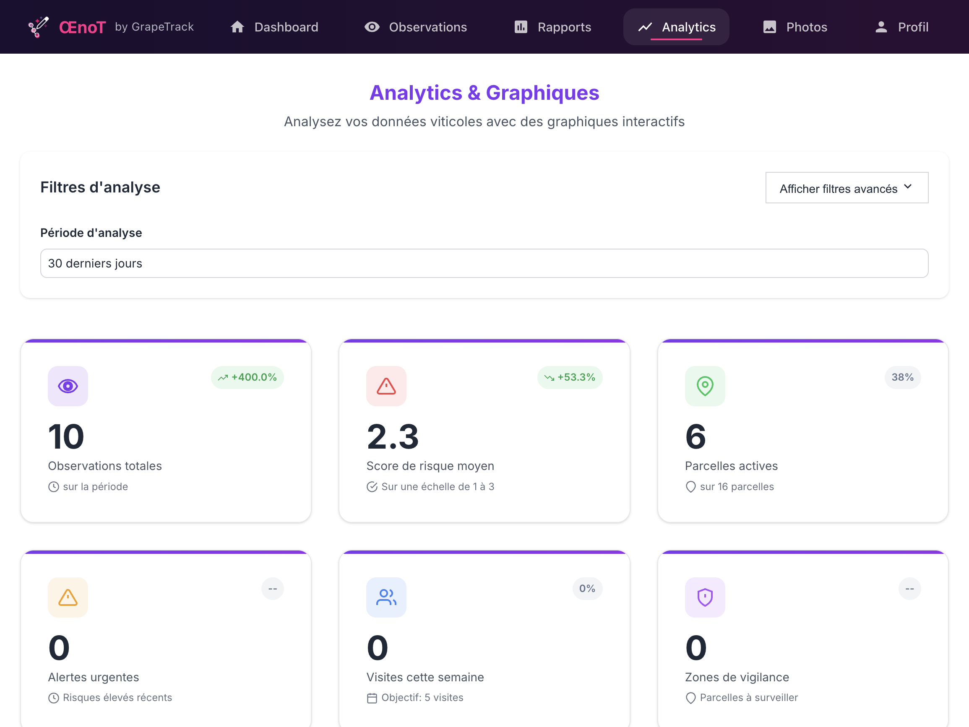This screenshot has width=969, height=727.
Task: Click the Photos image icon
Action: (770, 27)
